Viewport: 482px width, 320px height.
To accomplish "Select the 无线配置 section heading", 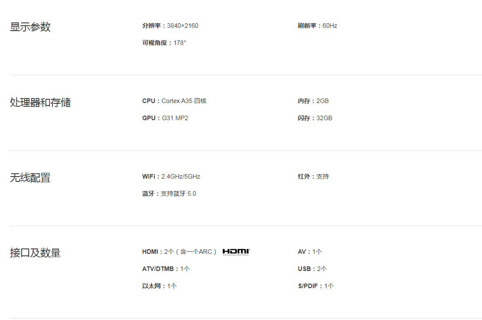I will pyautogui.click(x=30, y=178).
